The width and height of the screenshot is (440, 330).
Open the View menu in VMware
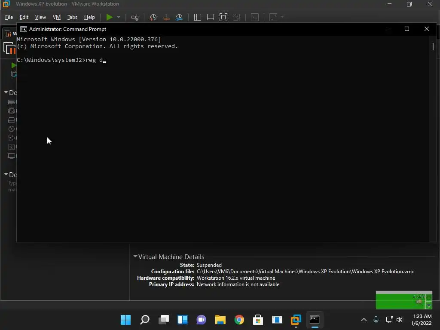coord(40,17)
